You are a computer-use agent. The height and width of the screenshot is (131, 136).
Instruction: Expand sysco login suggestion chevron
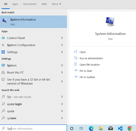[62, 104]
